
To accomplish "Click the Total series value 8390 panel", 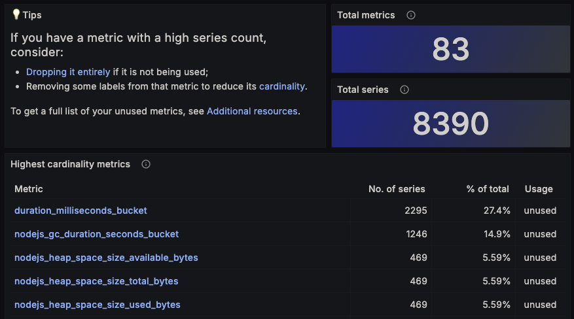I will click(x=451, y=124).
